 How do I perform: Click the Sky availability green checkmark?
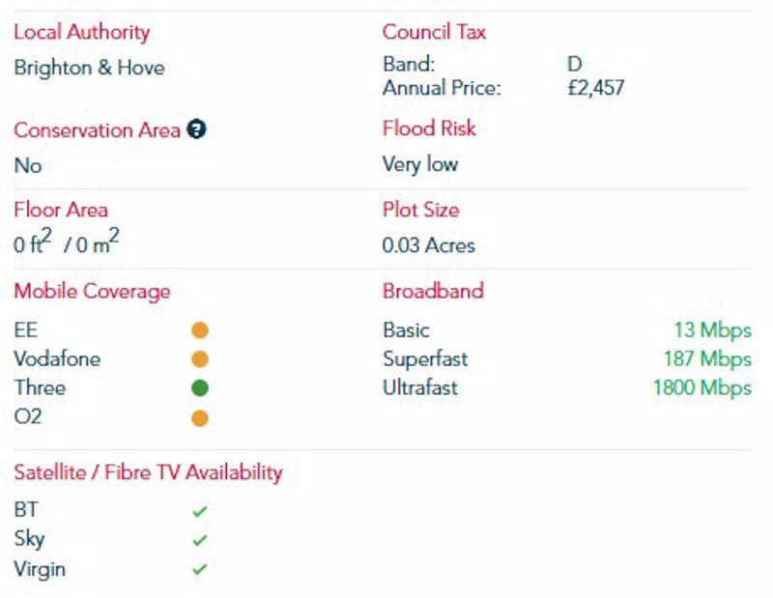(200, 541)
